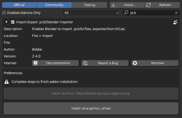Open the All category dropdown
This screenshot has height=118, width=182.
91,13
